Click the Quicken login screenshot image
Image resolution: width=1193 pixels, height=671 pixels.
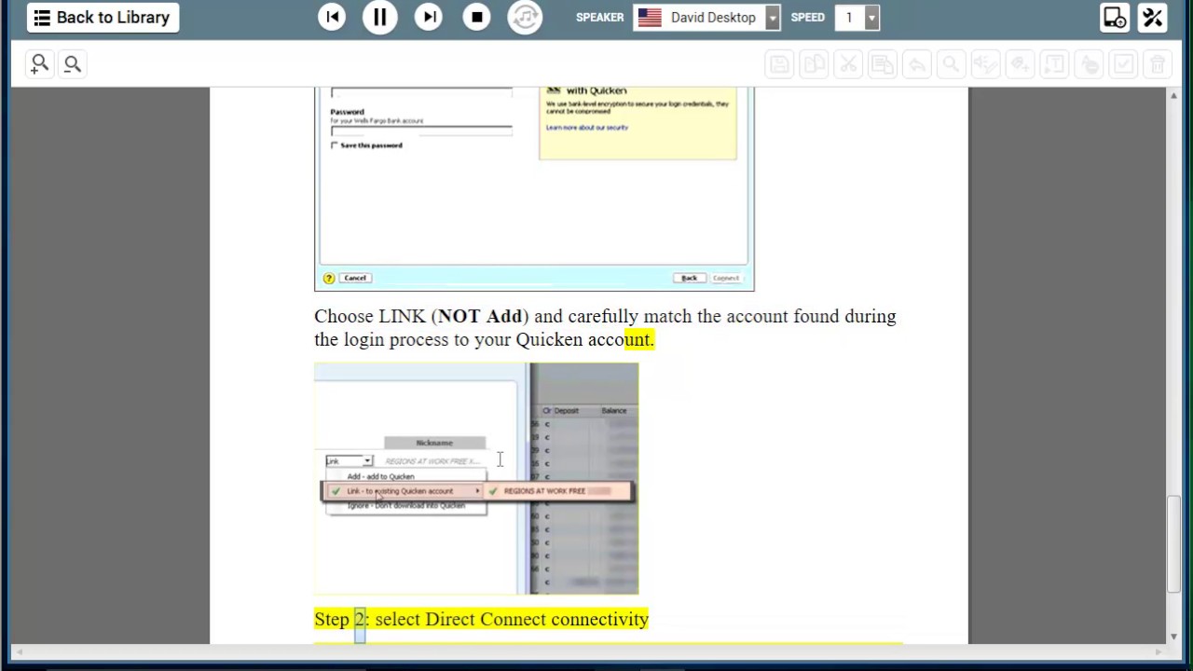(534, 189)
